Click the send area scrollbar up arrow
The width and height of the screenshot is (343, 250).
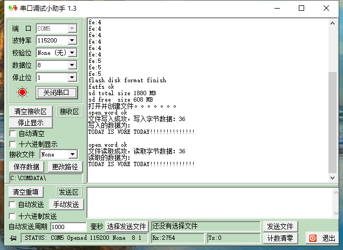(x=336, y=192)
